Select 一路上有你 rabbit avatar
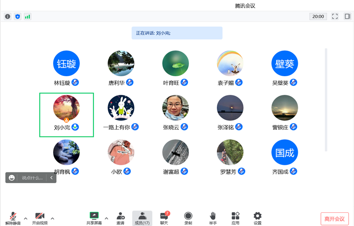 tap(121, 108)
